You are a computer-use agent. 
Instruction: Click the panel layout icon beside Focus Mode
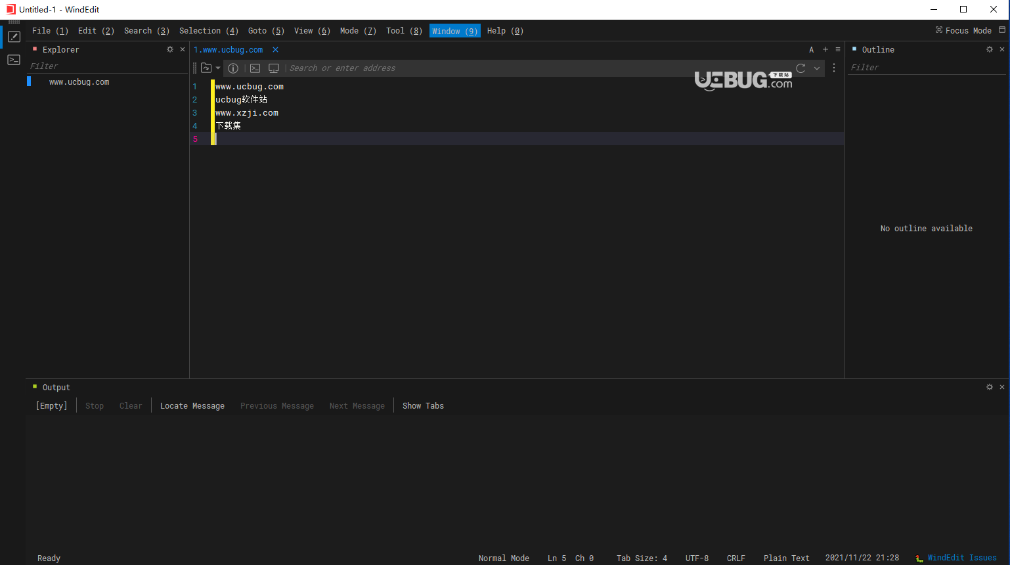coord(1002,30)
